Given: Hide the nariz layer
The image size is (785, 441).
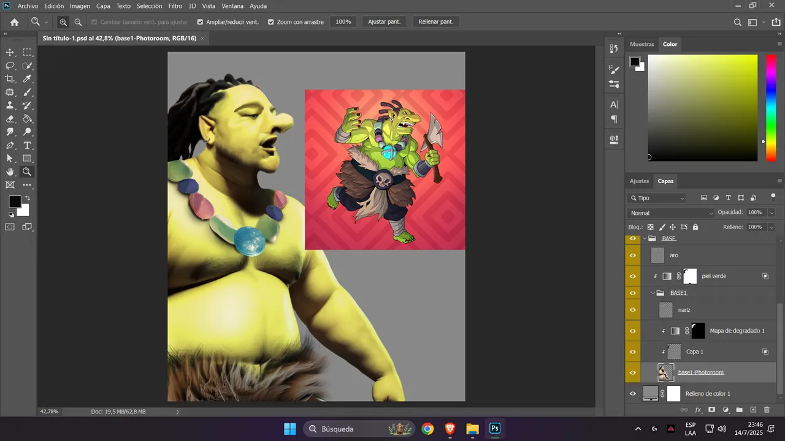Looking at the screenshot, I should pyautogui.click(x=633, y=310).
